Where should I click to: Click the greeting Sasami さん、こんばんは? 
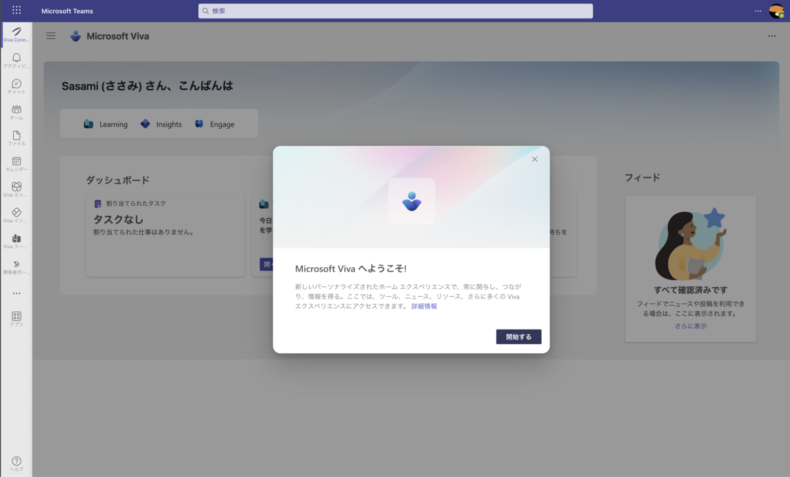(147, 86)
